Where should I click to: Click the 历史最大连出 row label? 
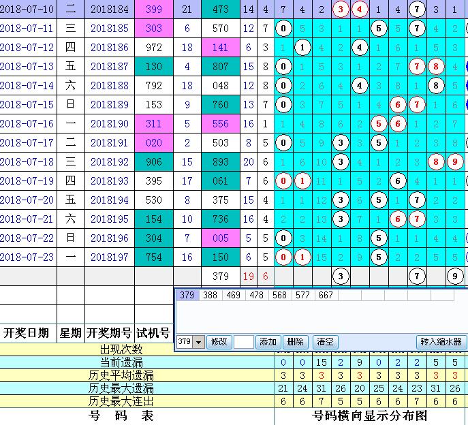tap(121, 401)
